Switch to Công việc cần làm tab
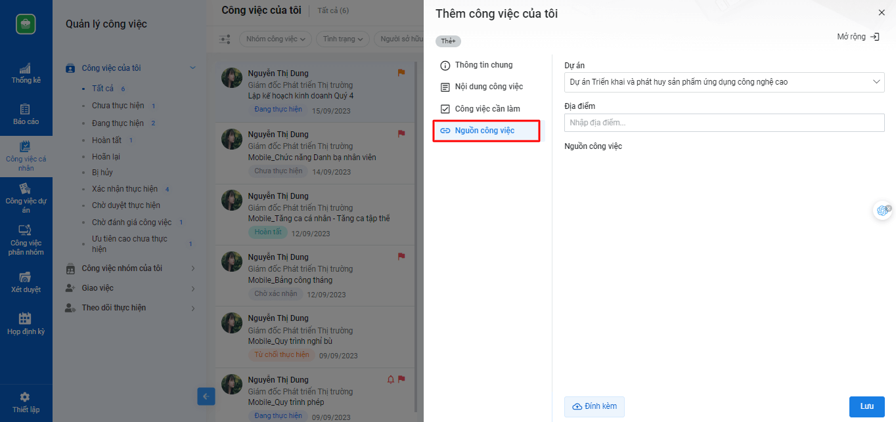 click(x=489, y=109)
